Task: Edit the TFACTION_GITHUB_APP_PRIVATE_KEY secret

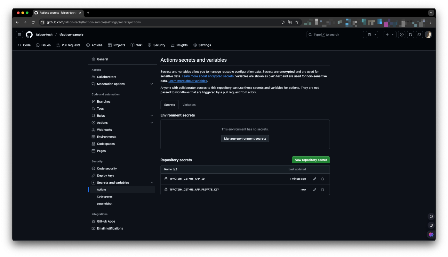Action: click(x=315, y=190)
